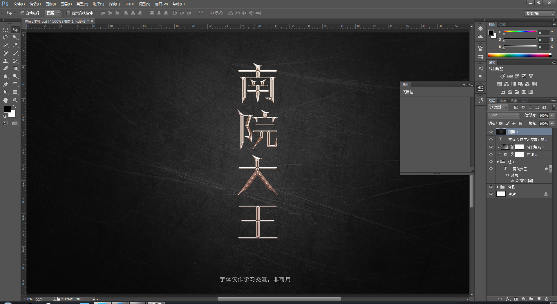Hide the 南院大王 text layer
The width and height of the screenshot is (557, 304).
(491, 169)
